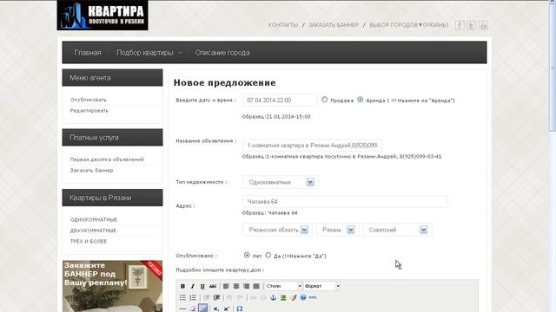556x312 pixels.
Task: Redo edit in editor toolbar
Action: (240, 297)
